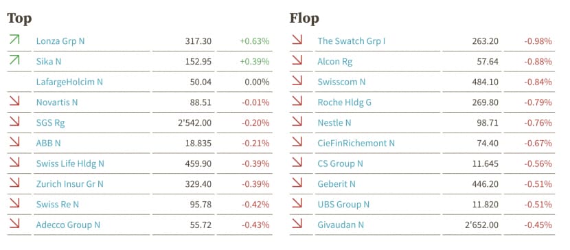Click the red down arrow beside Givaudan N
This screenshot has width=570, height=250.
pos(297,223)
